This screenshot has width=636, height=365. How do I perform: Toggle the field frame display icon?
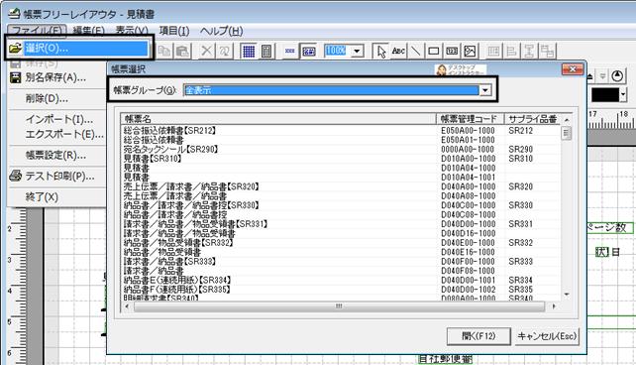309,52
